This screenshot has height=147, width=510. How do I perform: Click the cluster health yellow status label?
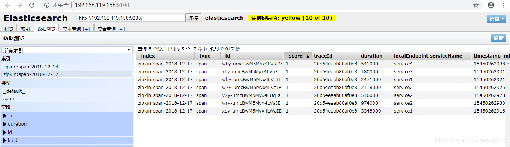tap(292, 18)
